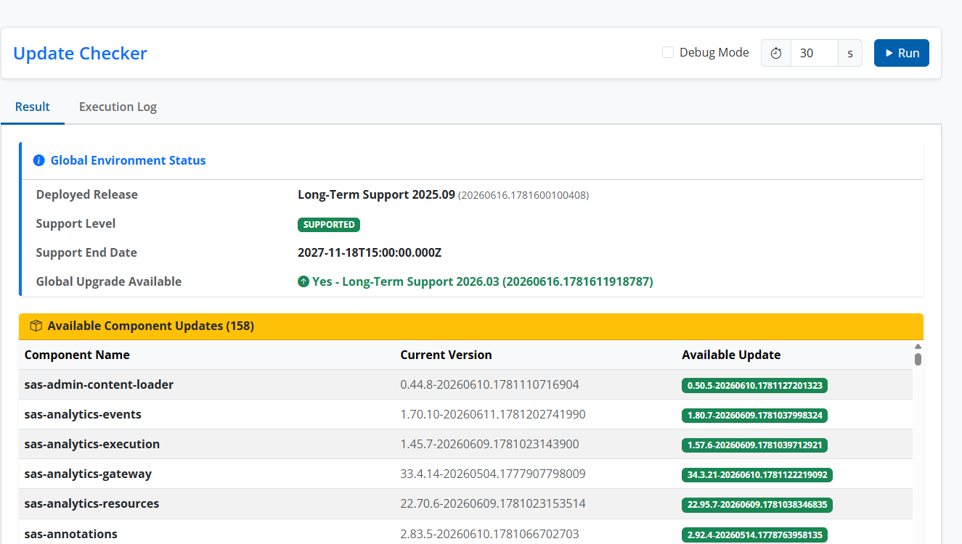Image resolution: width=962 pixels, height=544 pixels.
Task: Select the sas-admin-content-loader component name
Action: (99, 384)
